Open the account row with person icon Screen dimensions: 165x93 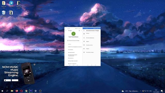point(92,34)
